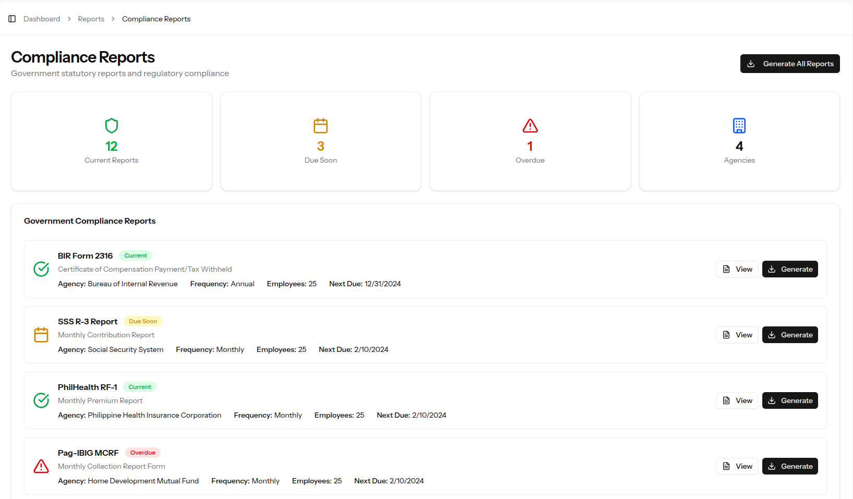Open Reports breadcrumb link
Screen dimensions: 853x499
(x=91, y=19)
